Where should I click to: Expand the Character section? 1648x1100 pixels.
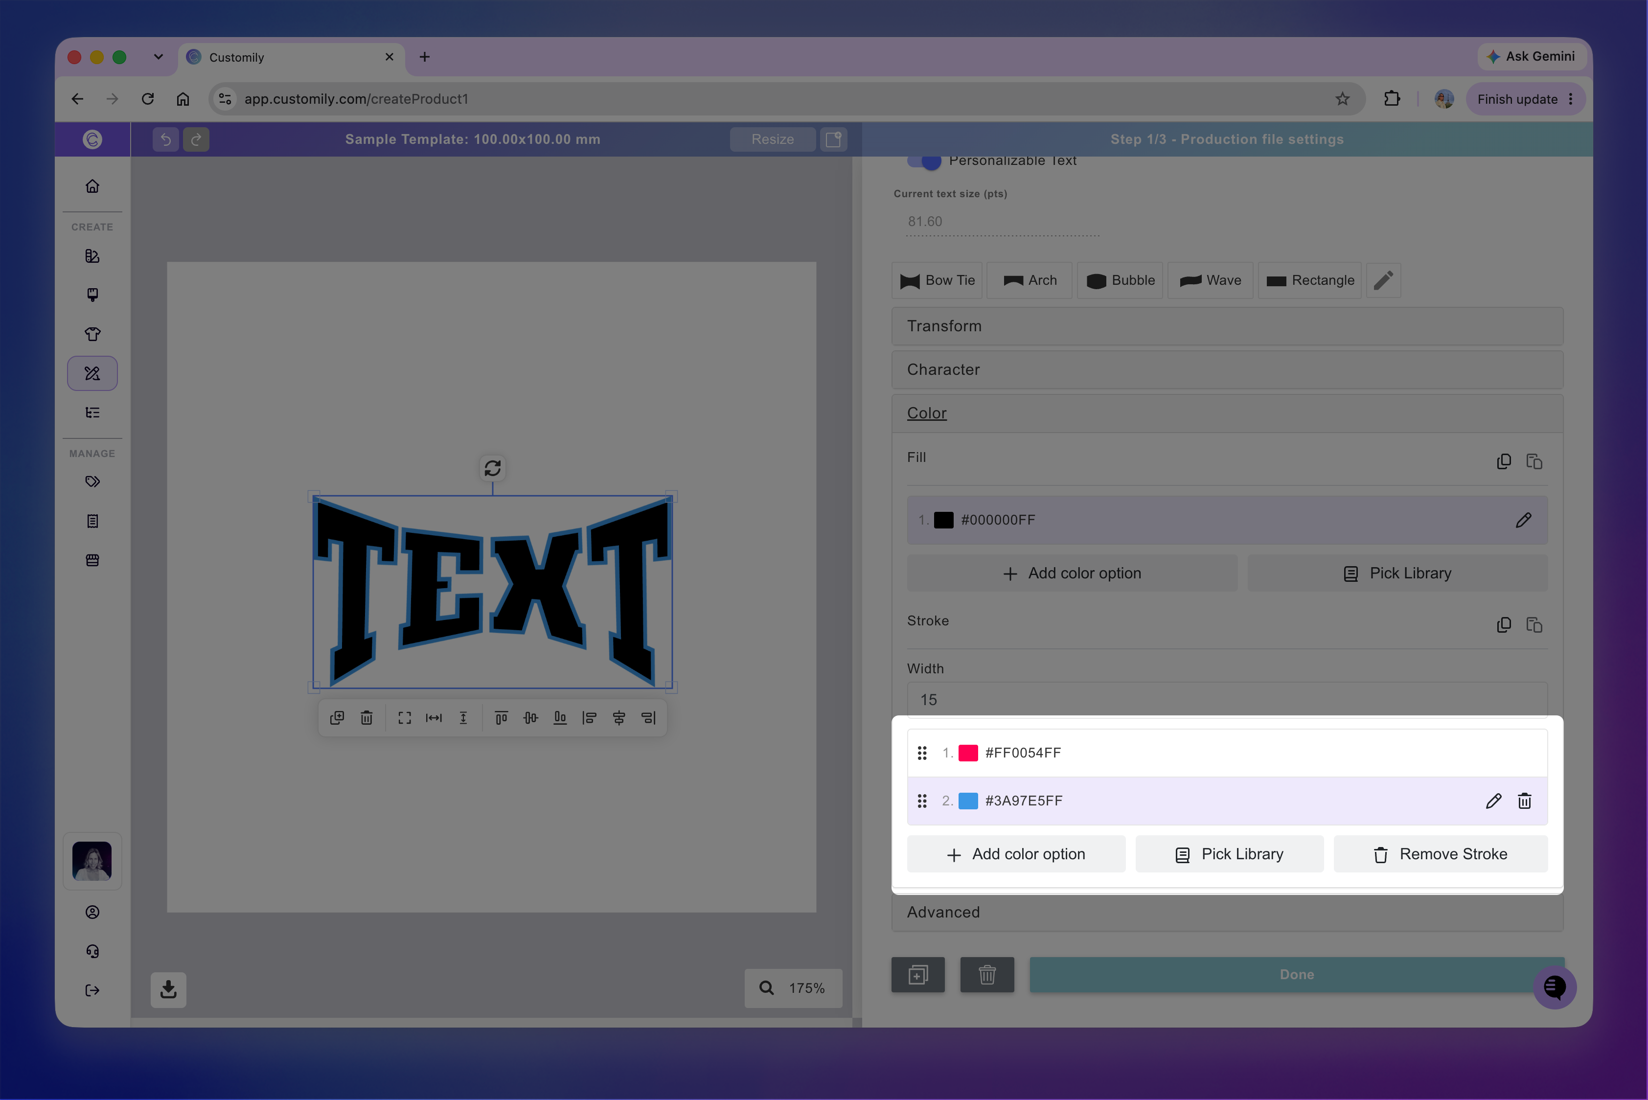1227,370
